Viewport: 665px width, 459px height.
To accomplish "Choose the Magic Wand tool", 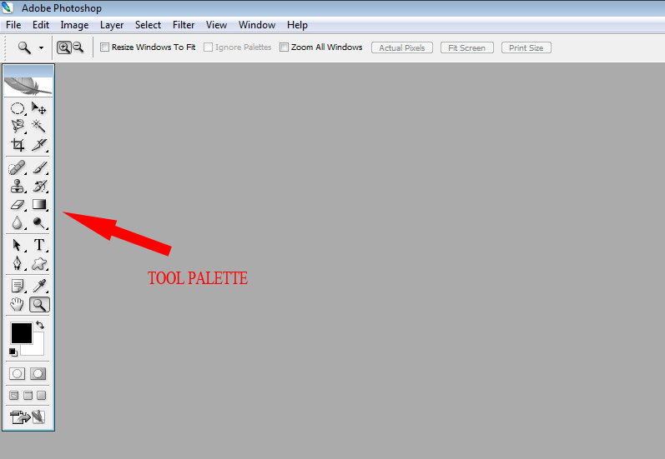I will point(38,126).
